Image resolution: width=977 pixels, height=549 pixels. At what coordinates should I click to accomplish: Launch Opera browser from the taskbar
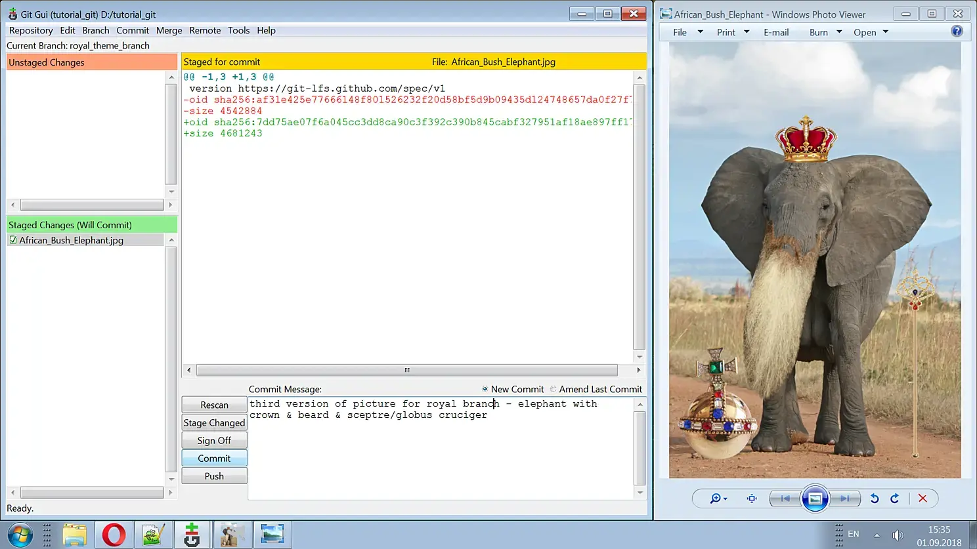[x=114, y=535]
